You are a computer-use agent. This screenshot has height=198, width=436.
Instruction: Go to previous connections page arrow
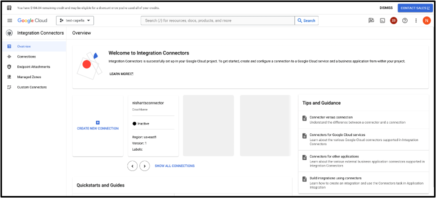tap(132, 165)
